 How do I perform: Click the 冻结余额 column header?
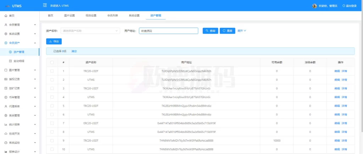(x=310, y=62)
